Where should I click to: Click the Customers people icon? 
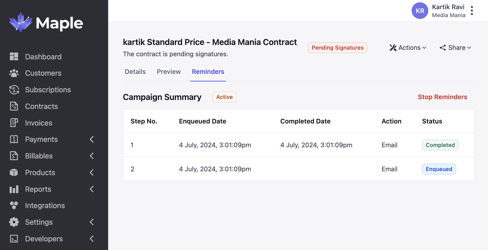pos(14,73)
